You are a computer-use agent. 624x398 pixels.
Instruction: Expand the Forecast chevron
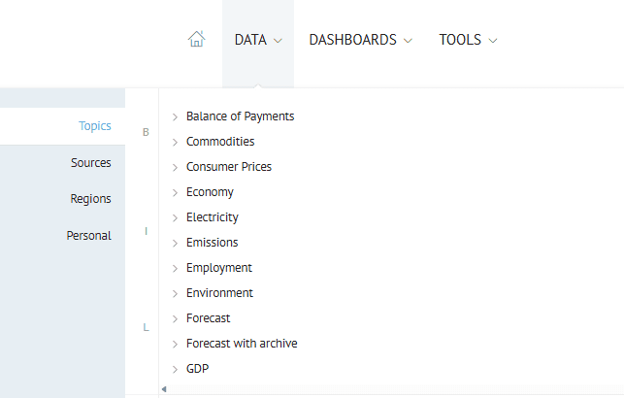[175, 319]
